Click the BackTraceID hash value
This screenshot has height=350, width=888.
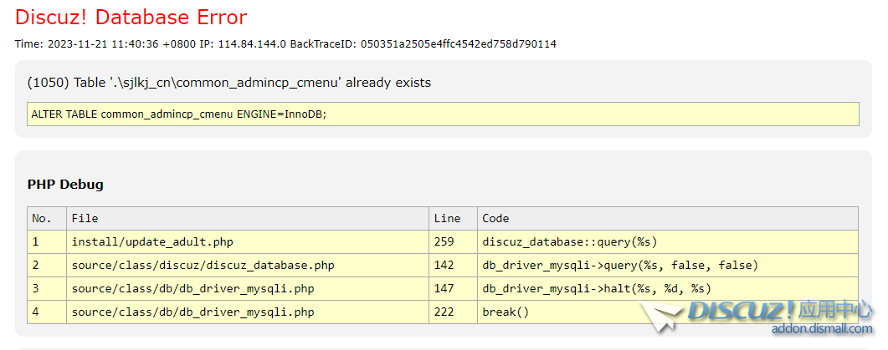[458, 43]
